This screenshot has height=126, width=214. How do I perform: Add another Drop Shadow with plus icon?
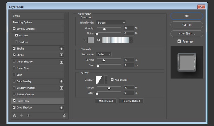(x=61, y=108)
